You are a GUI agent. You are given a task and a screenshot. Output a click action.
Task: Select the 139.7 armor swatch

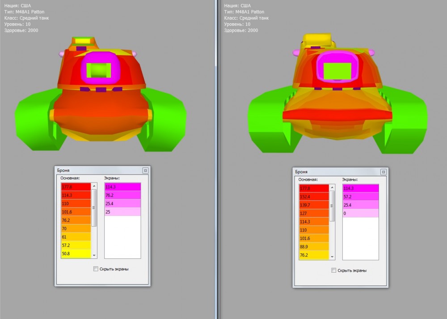(x=314, y=205)
